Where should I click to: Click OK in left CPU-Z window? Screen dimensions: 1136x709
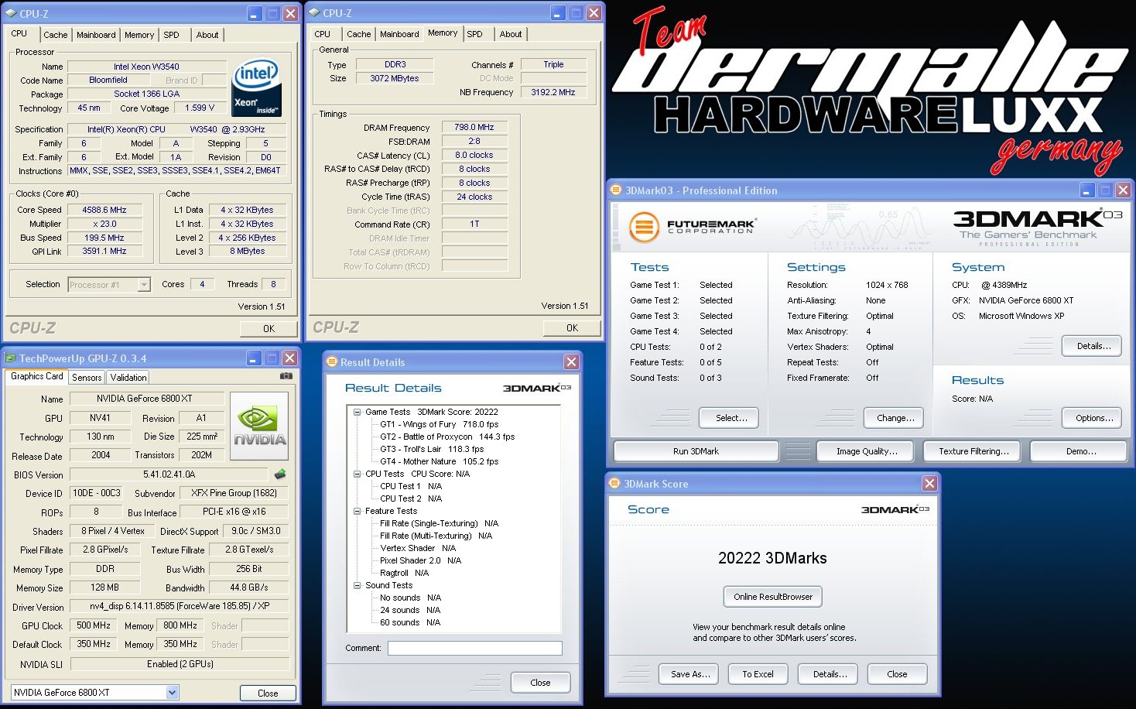(x=269, y=328)
